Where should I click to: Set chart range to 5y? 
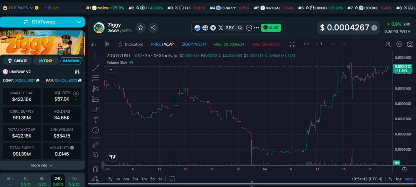[x=110, y=179]
